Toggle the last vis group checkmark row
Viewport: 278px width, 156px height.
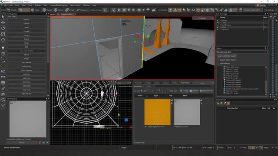point(218,29)
